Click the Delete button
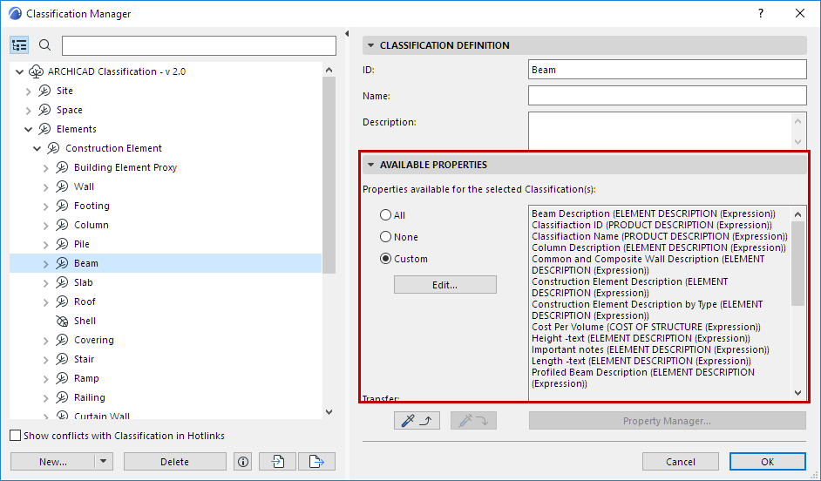 point(175,462)
